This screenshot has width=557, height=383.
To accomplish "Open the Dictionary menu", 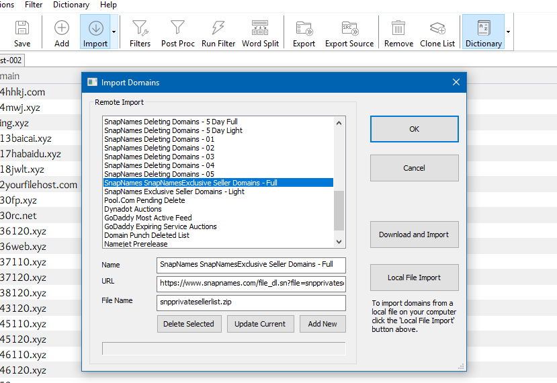I will click(x=71, y=5).
